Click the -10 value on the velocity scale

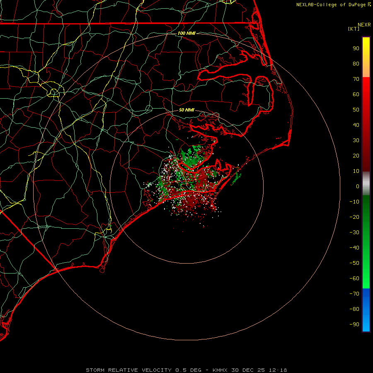point(354,202)
